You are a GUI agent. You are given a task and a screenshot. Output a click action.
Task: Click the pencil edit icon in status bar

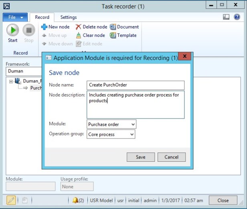11,200
